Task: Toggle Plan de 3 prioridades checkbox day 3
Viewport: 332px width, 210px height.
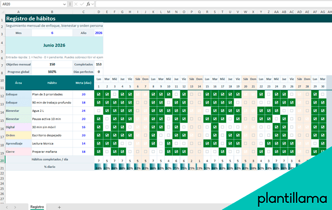Action: click(x=115, y=94)
